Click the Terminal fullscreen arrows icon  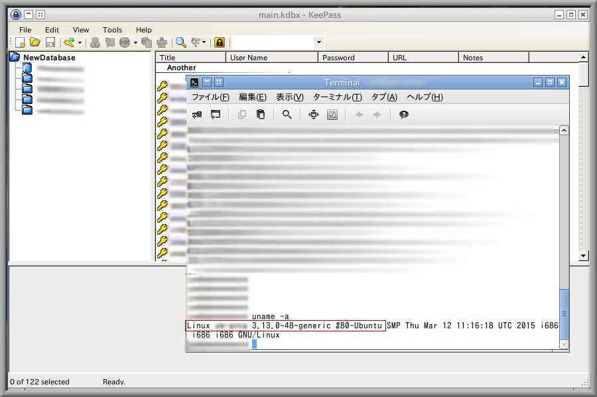click(x=314, y=115)
